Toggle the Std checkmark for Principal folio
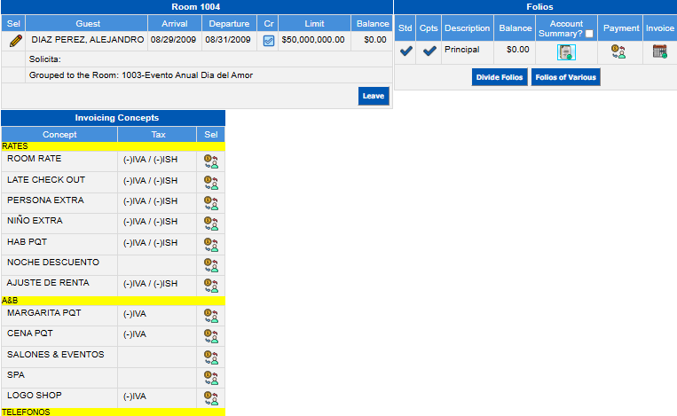Screen dimensions: 677x416 point(405,51)
